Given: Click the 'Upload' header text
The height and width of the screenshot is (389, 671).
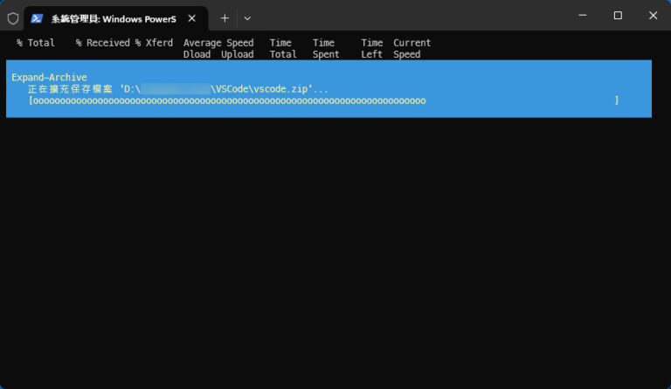Looking at the screenshot, I should (x=238, y=54).
